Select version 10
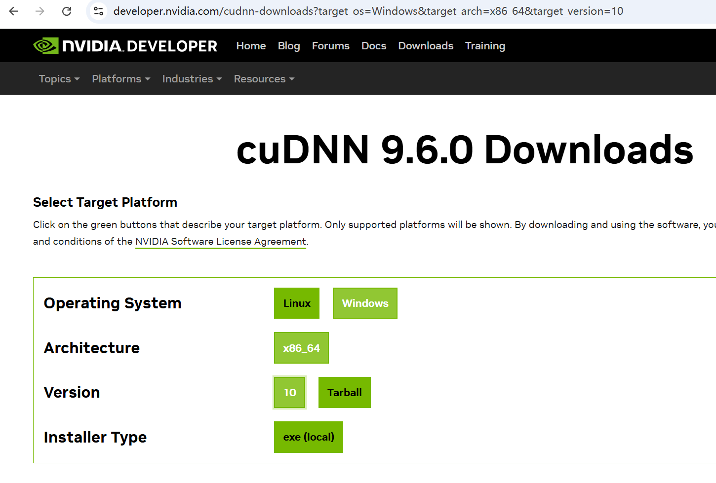The width and height of the screenshot is (716, 483). (290, 393)
